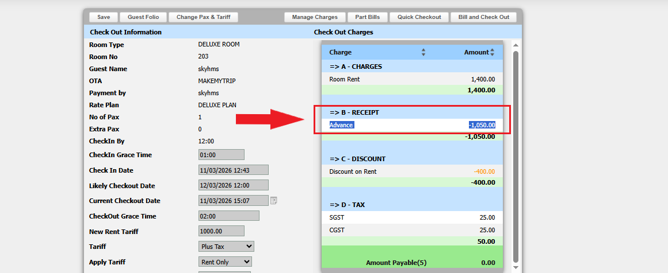Click Bill and Check Out button
The image size is (668, 273).
tap(483, 17)
